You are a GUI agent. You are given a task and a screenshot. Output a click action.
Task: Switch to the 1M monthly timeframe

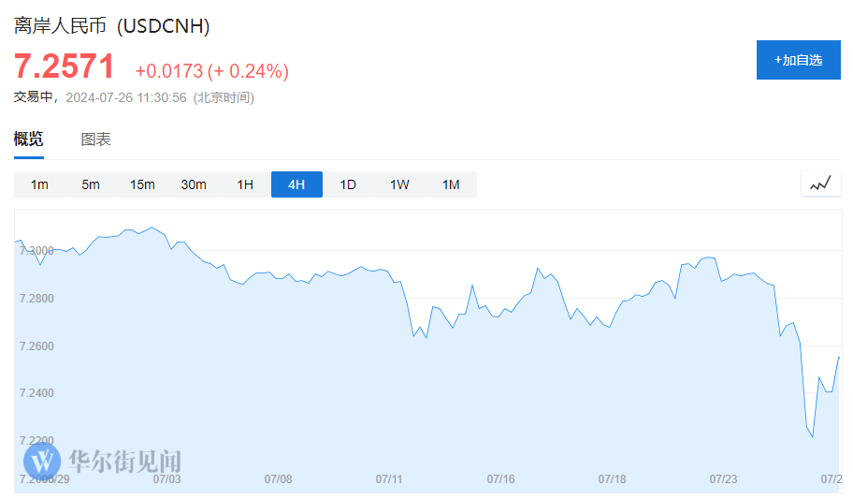point(451,184)
